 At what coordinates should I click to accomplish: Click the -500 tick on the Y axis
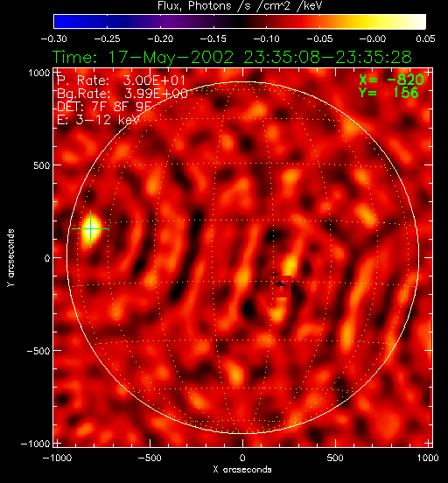[x=38, y=351]
